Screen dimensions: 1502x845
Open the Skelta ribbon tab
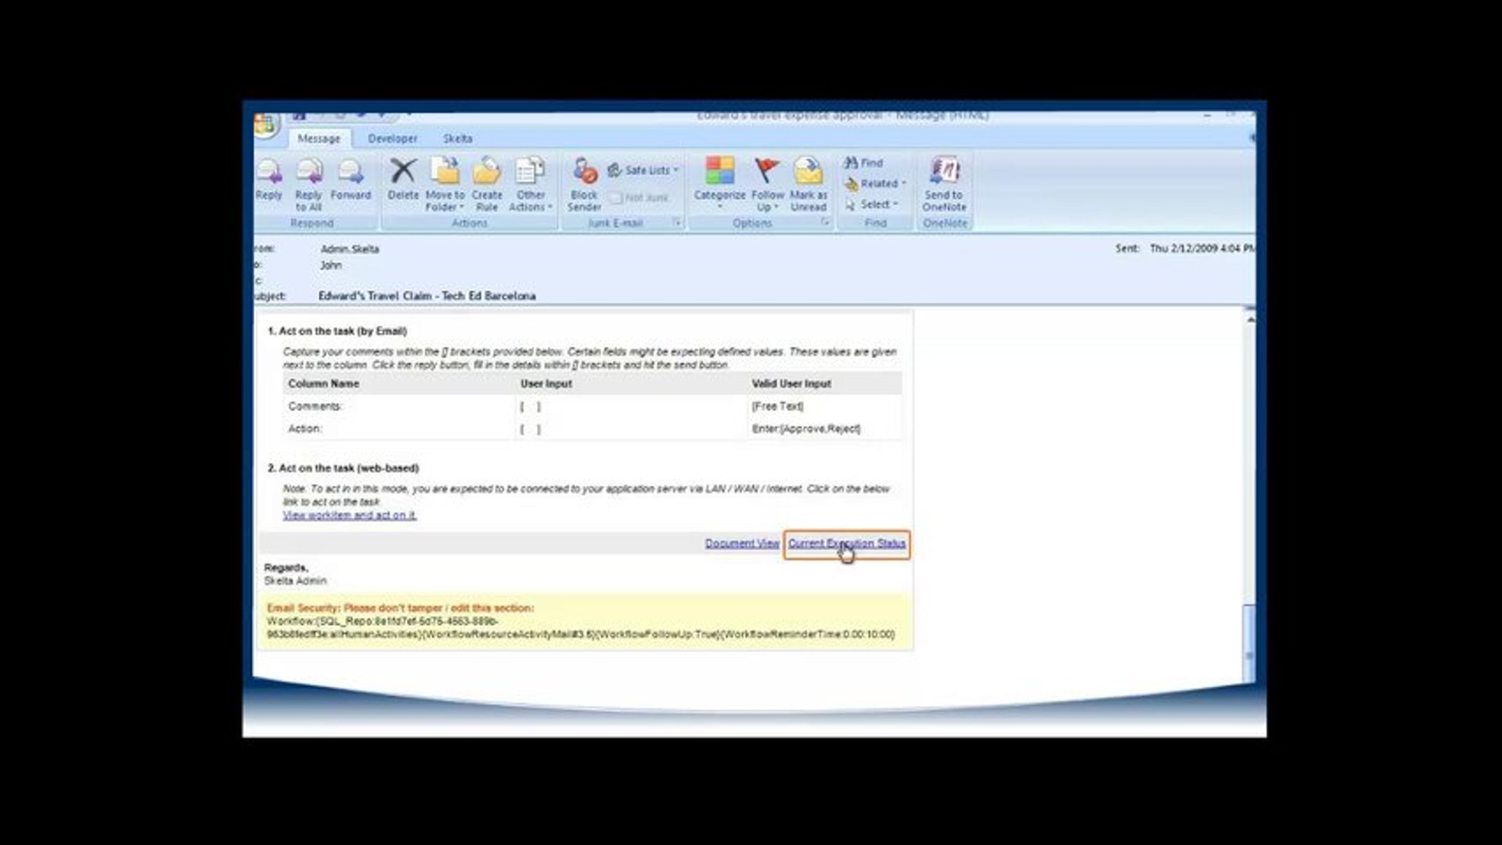click(458, 138)
